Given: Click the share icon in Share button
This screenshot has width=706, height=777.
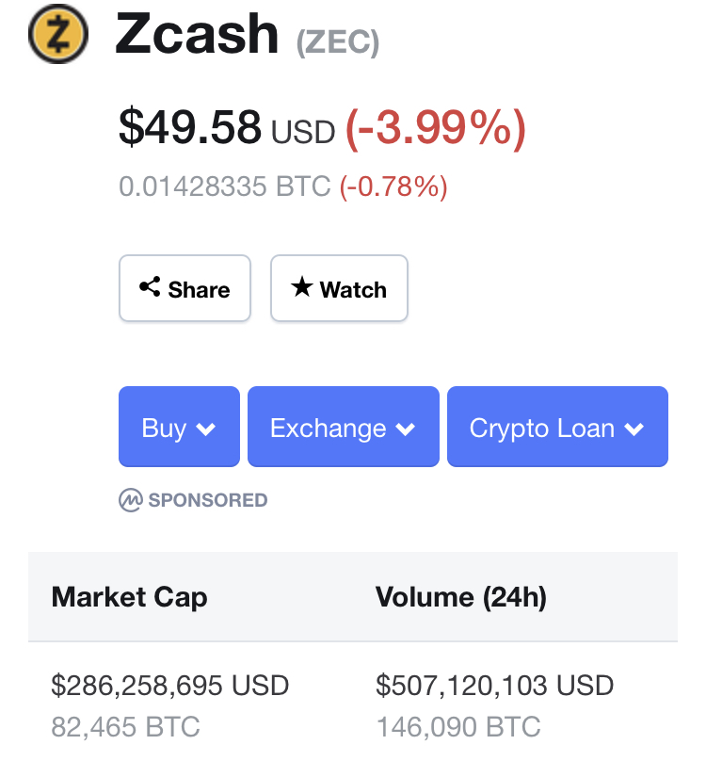Looking at the screenshot, I should point(150,287).
